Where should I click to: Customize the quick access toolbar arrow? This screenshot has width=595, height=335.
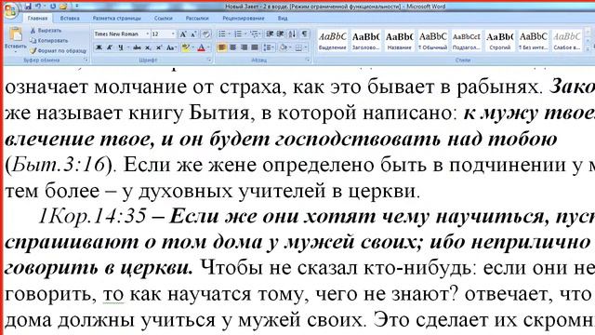click(76, 7)
